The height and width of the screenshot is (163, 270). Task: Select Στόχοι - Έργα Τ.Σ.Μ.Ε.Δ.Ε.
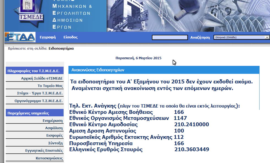(40, 93)
